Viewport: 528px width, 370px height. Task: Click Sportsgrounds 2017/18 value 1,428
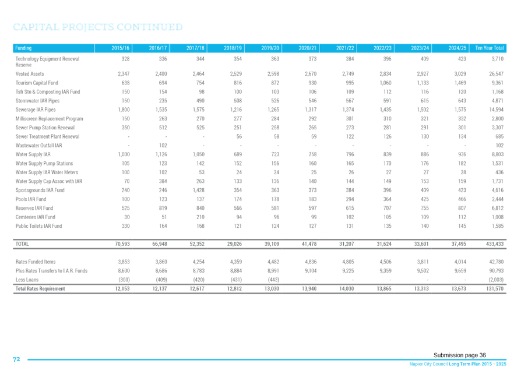point(198,190)
